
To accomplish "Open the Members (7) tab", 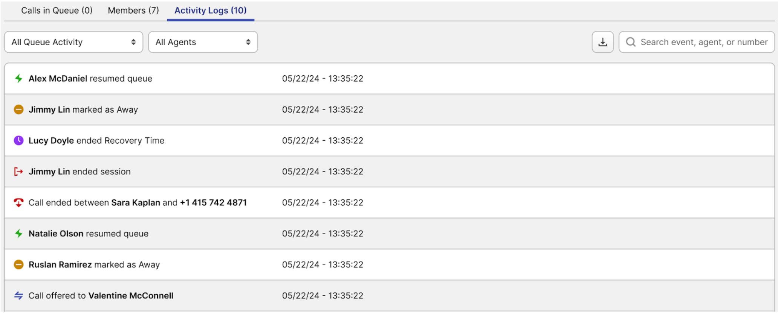I will point(133,11).
